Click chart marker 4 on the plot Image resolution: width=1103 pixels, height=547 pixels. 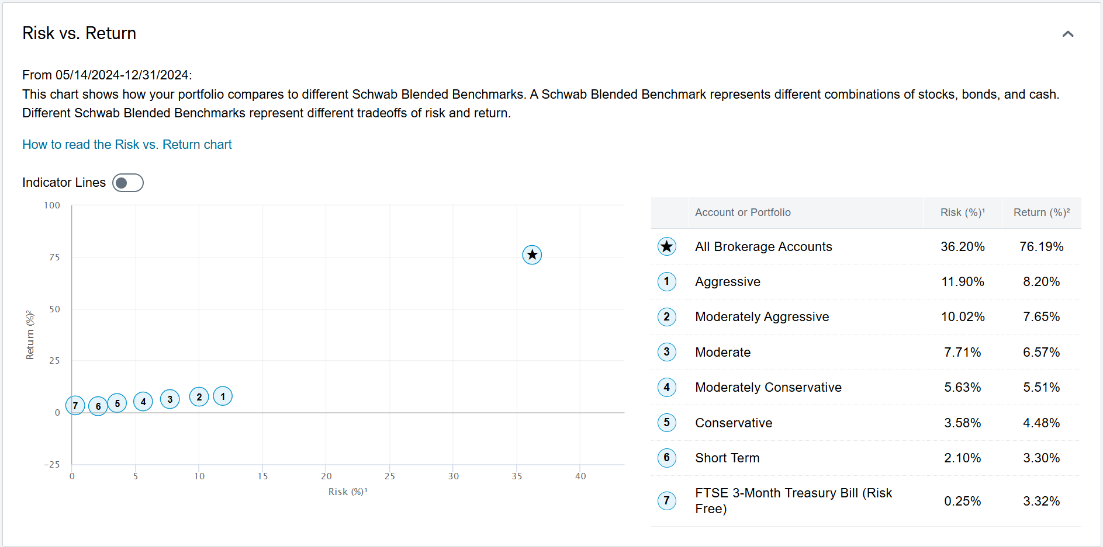[143, 402]
